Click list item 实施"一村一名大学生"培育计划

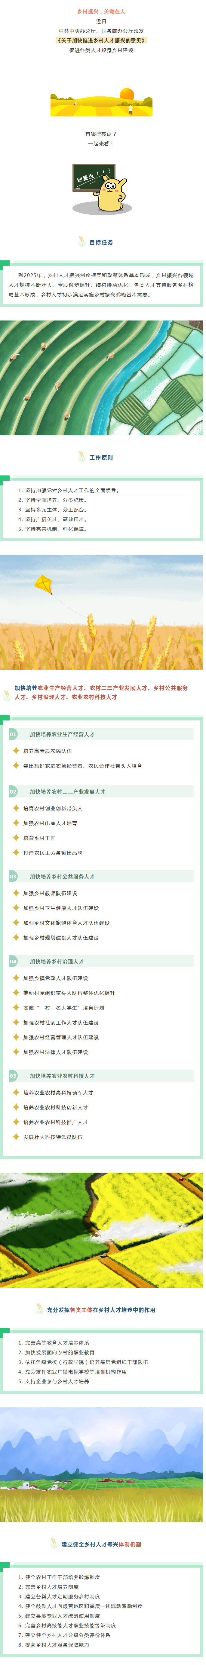pos(64,1008)
